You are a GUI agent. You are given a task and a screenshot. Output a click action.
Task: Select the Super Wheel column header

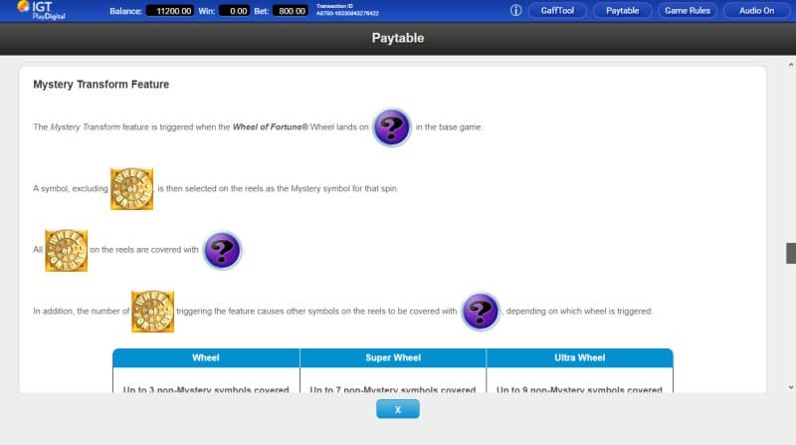(393, 357)
